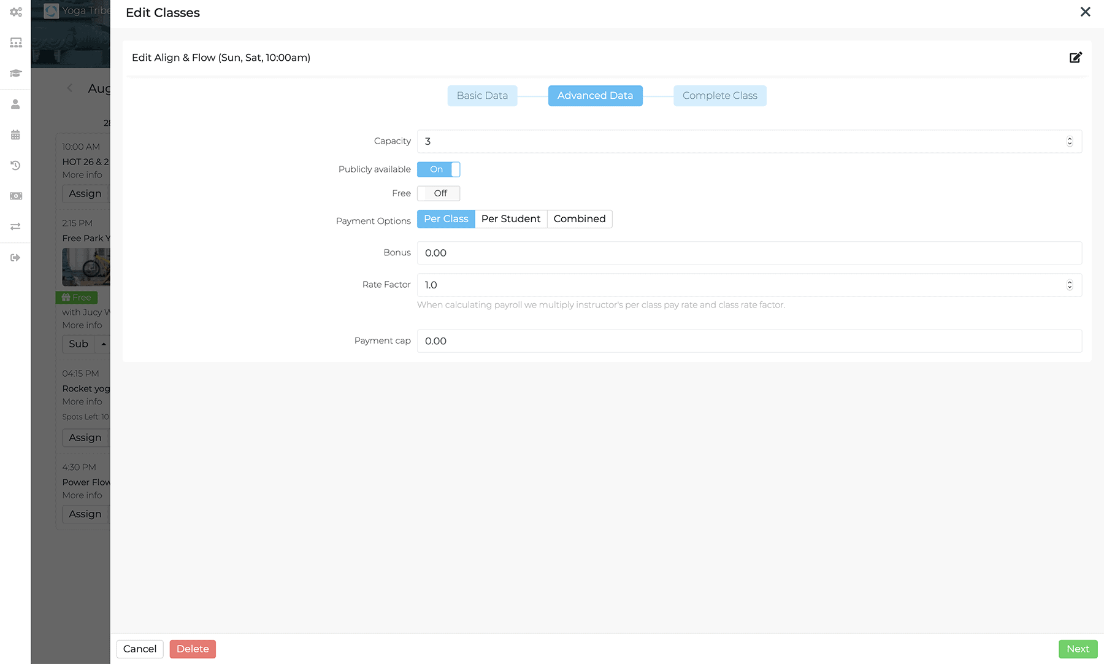Toggle the Publicly available switch
The width and height of the screenshot is (1104, 664).
[x=439, y=169]
